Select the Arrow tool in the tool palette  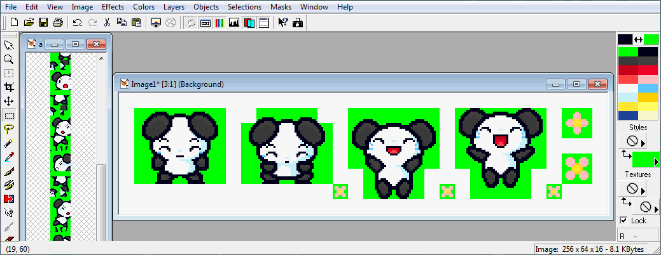8,45
